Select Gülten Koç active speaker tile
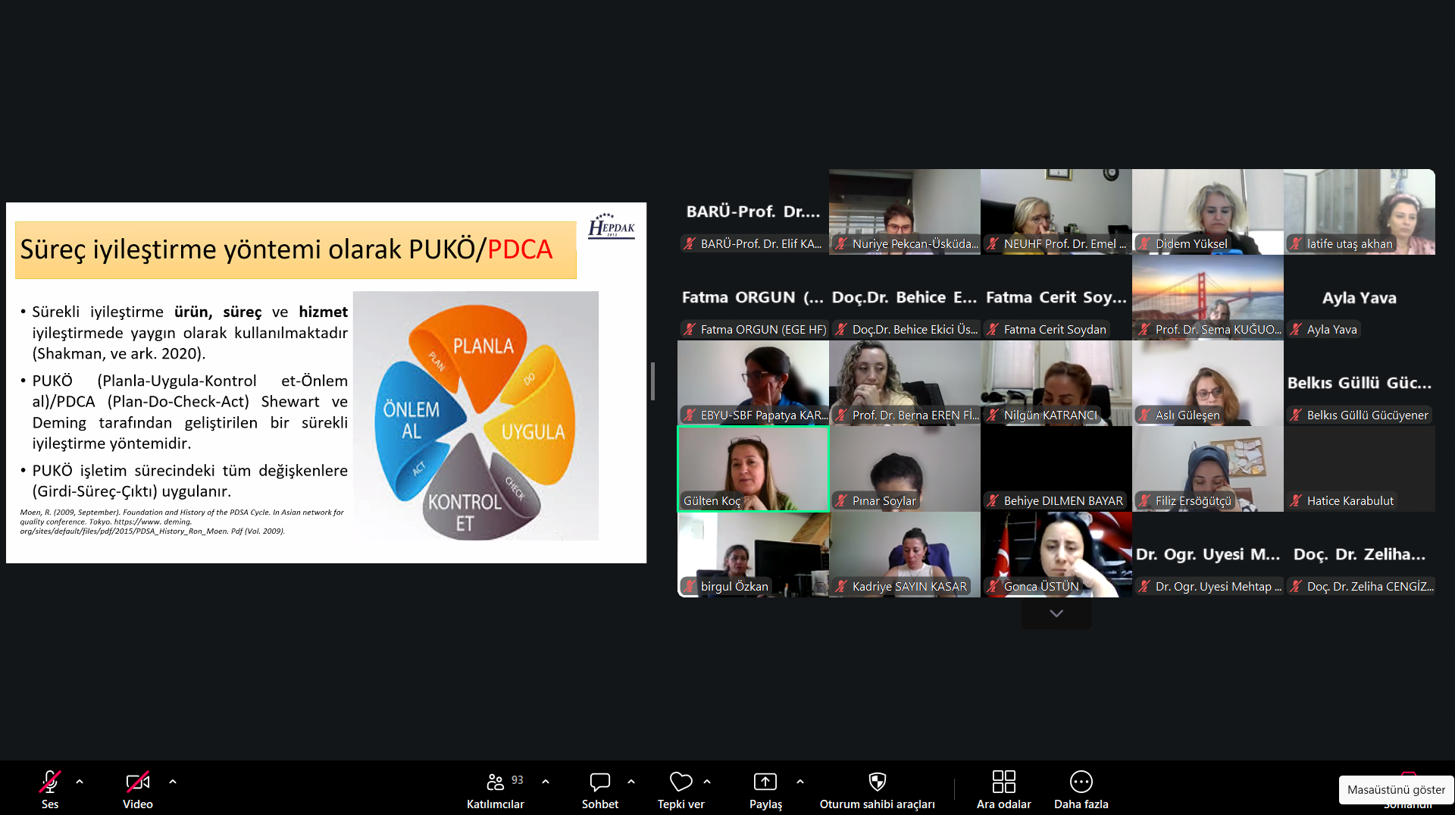1455x815 pixels. [753, 469]
